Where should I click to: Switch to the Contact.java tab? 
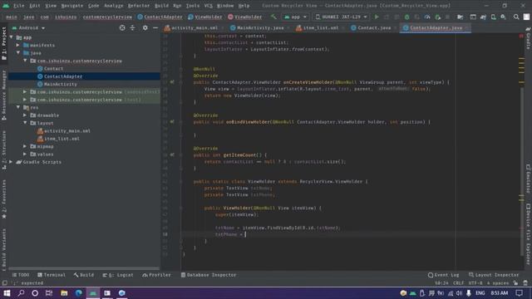[374, 27]
